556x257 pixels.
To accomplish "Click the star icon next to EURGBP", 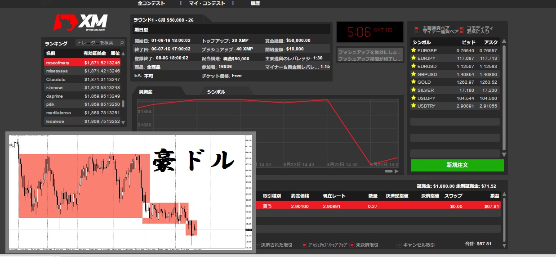I will click(x=414, y=50).
